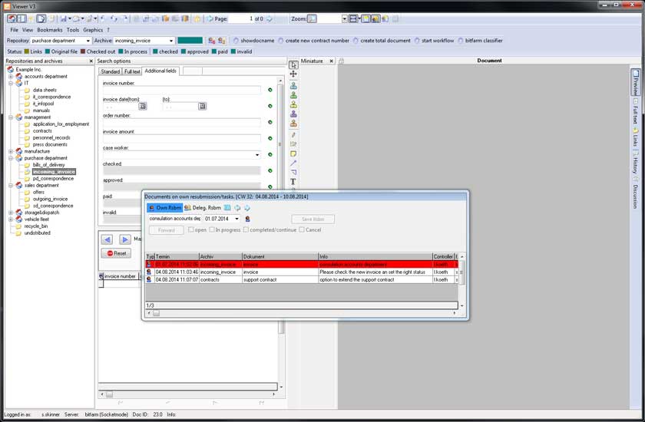The width and height of the screenshot is (645, 422).
Task: Click the magnifier icon next to Zoom
Action: tap(313, 19)
